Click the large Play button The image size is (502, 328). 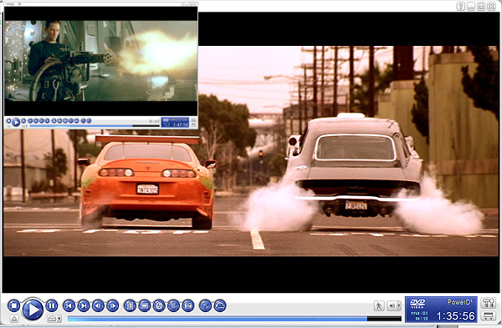(33, 309)
